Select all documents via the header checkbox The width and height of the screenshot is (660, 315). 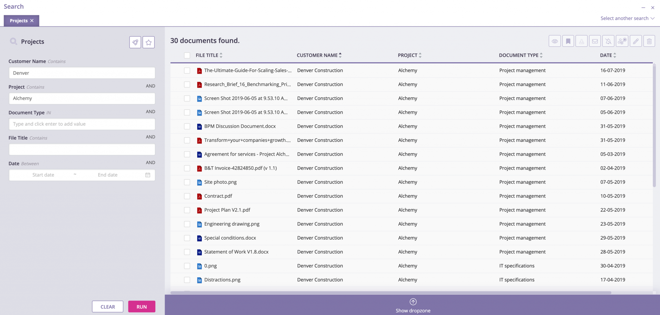[x=187, y=55]
